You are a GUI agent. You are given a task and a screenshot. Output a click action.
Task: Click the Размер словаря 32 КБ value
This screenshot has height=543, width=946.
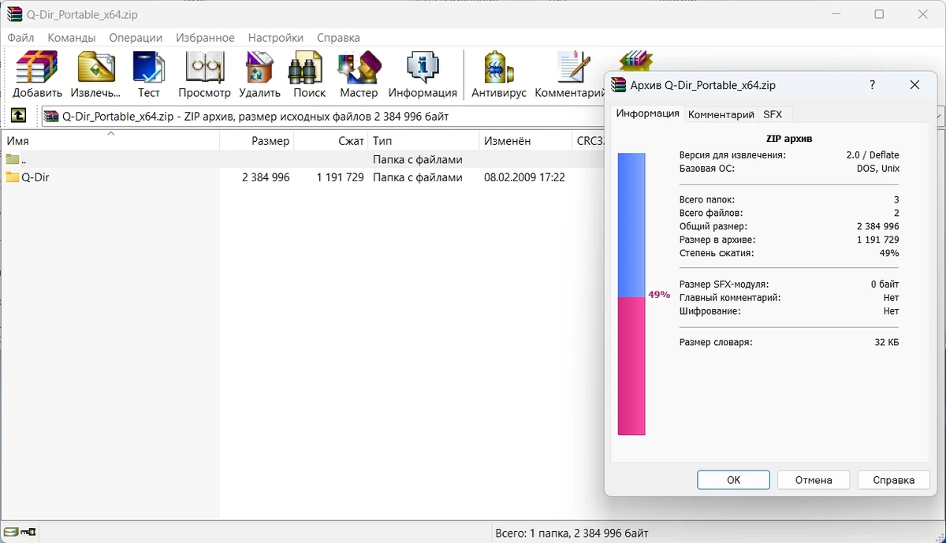[887, 342]
